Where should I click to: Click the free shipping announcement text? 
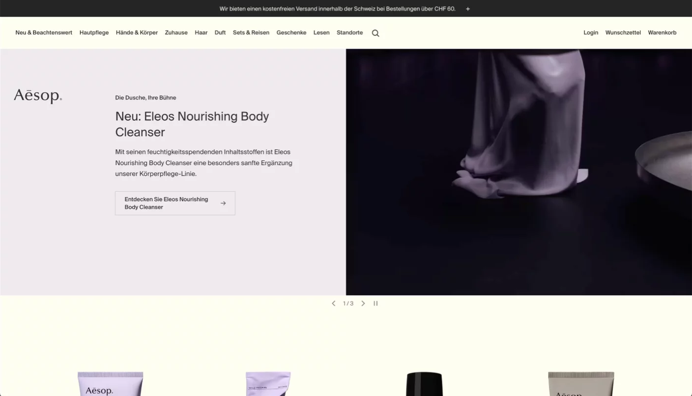tap(337, 9)
